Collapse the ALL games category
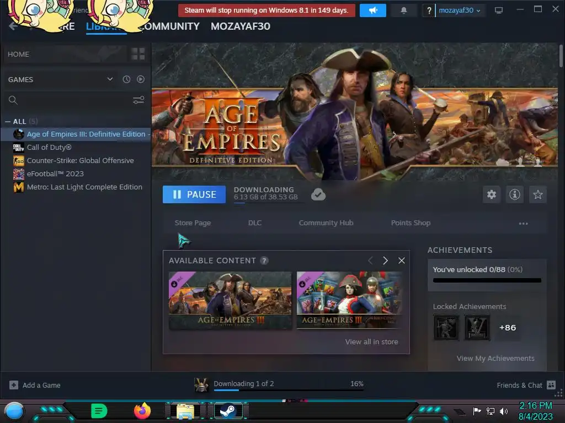565x423 pixels. pos(8,122)
